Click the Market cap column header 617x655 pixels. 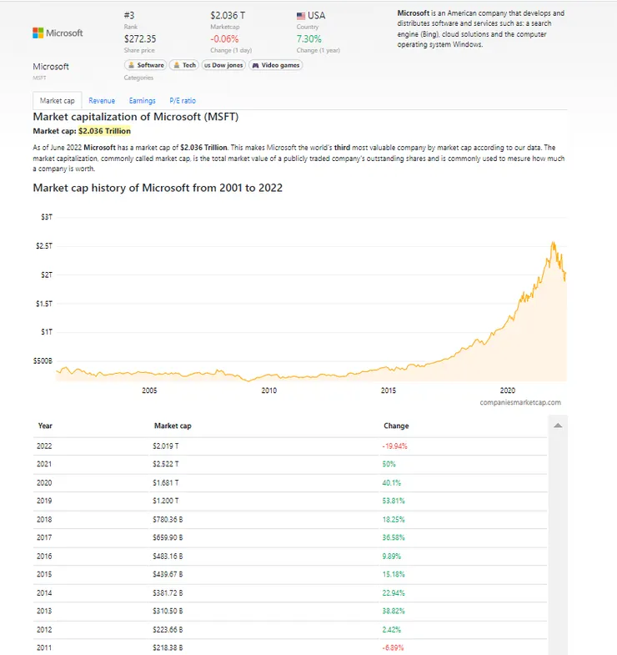pos(173,426)
